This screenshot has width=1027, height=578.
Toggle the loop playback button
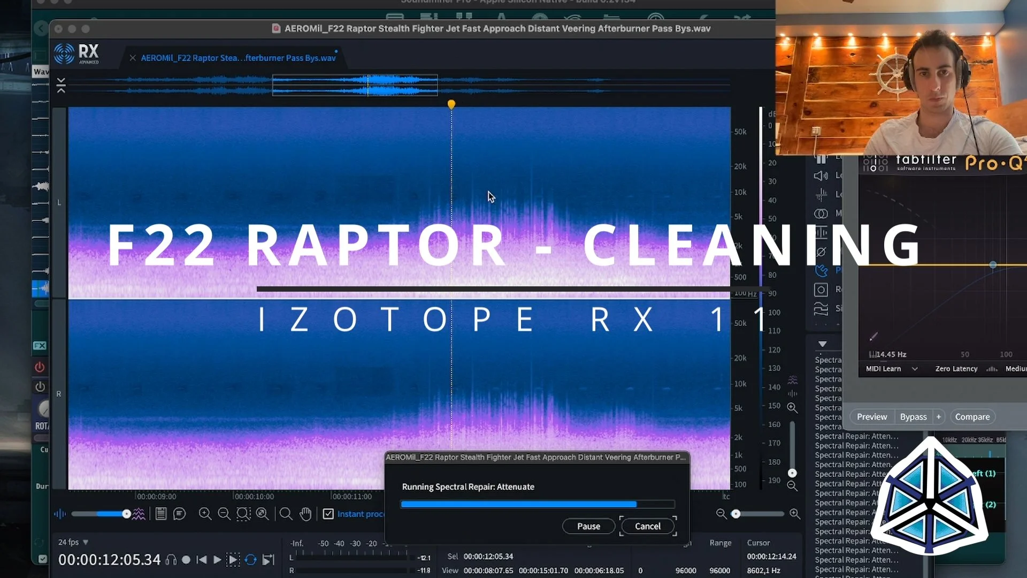click(250, 560)
